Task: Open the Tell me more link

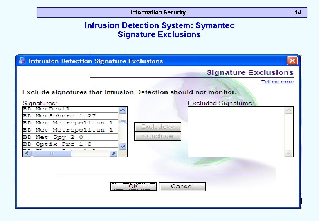Action: (277, 82)
